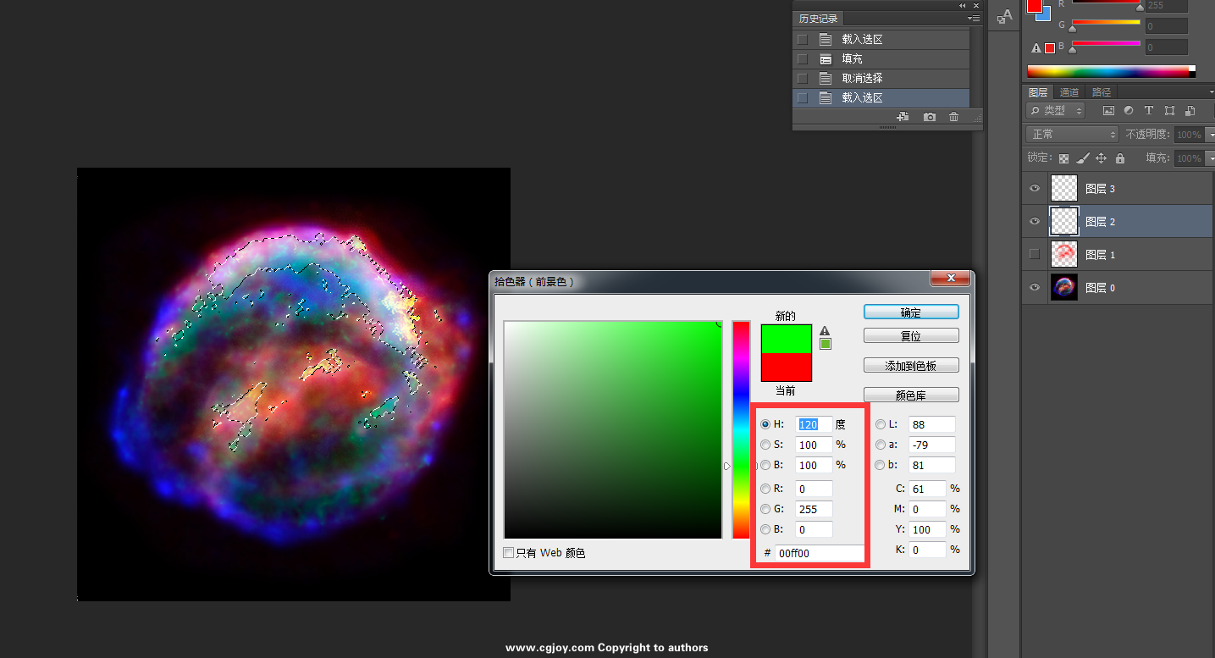Image resolution: width=1215 pixels, height=658 pixels.
Task: Open the 不透明度 opacity slider arrow
Action: (x=1210, y=135)
